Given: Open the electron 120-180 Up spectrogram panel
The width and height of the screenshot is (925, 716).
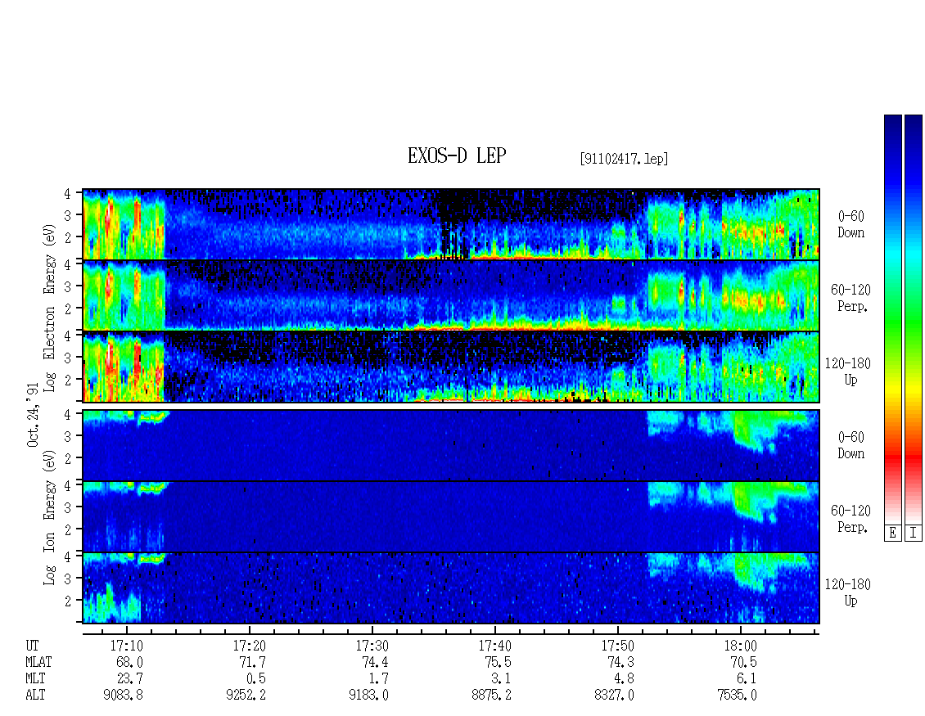Looking at the screenshot, I should click(451, 367).
